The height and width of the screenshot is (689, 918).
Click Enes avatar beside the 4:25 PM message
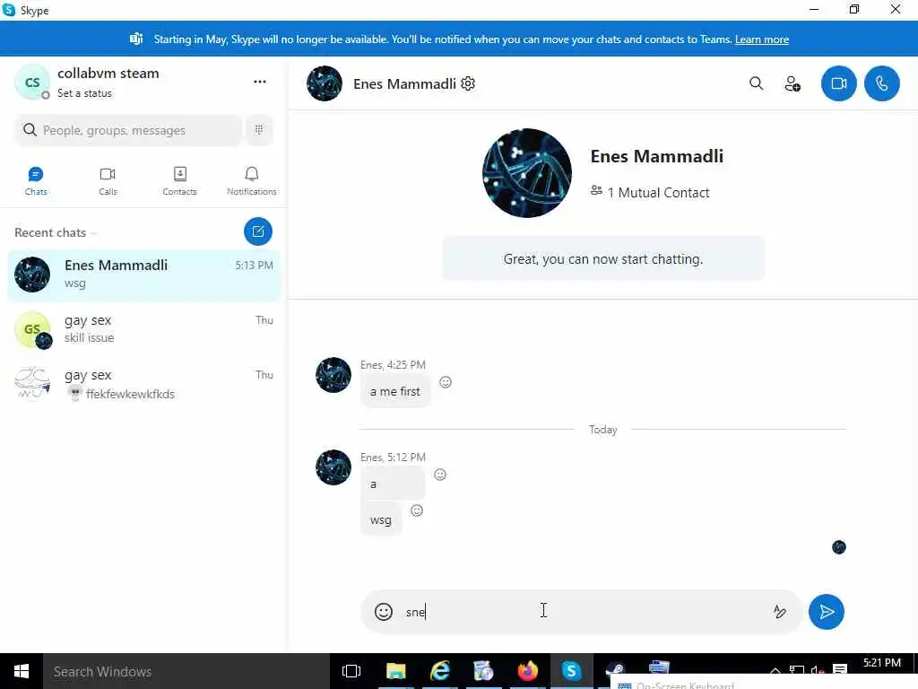[x=333, y=375]
